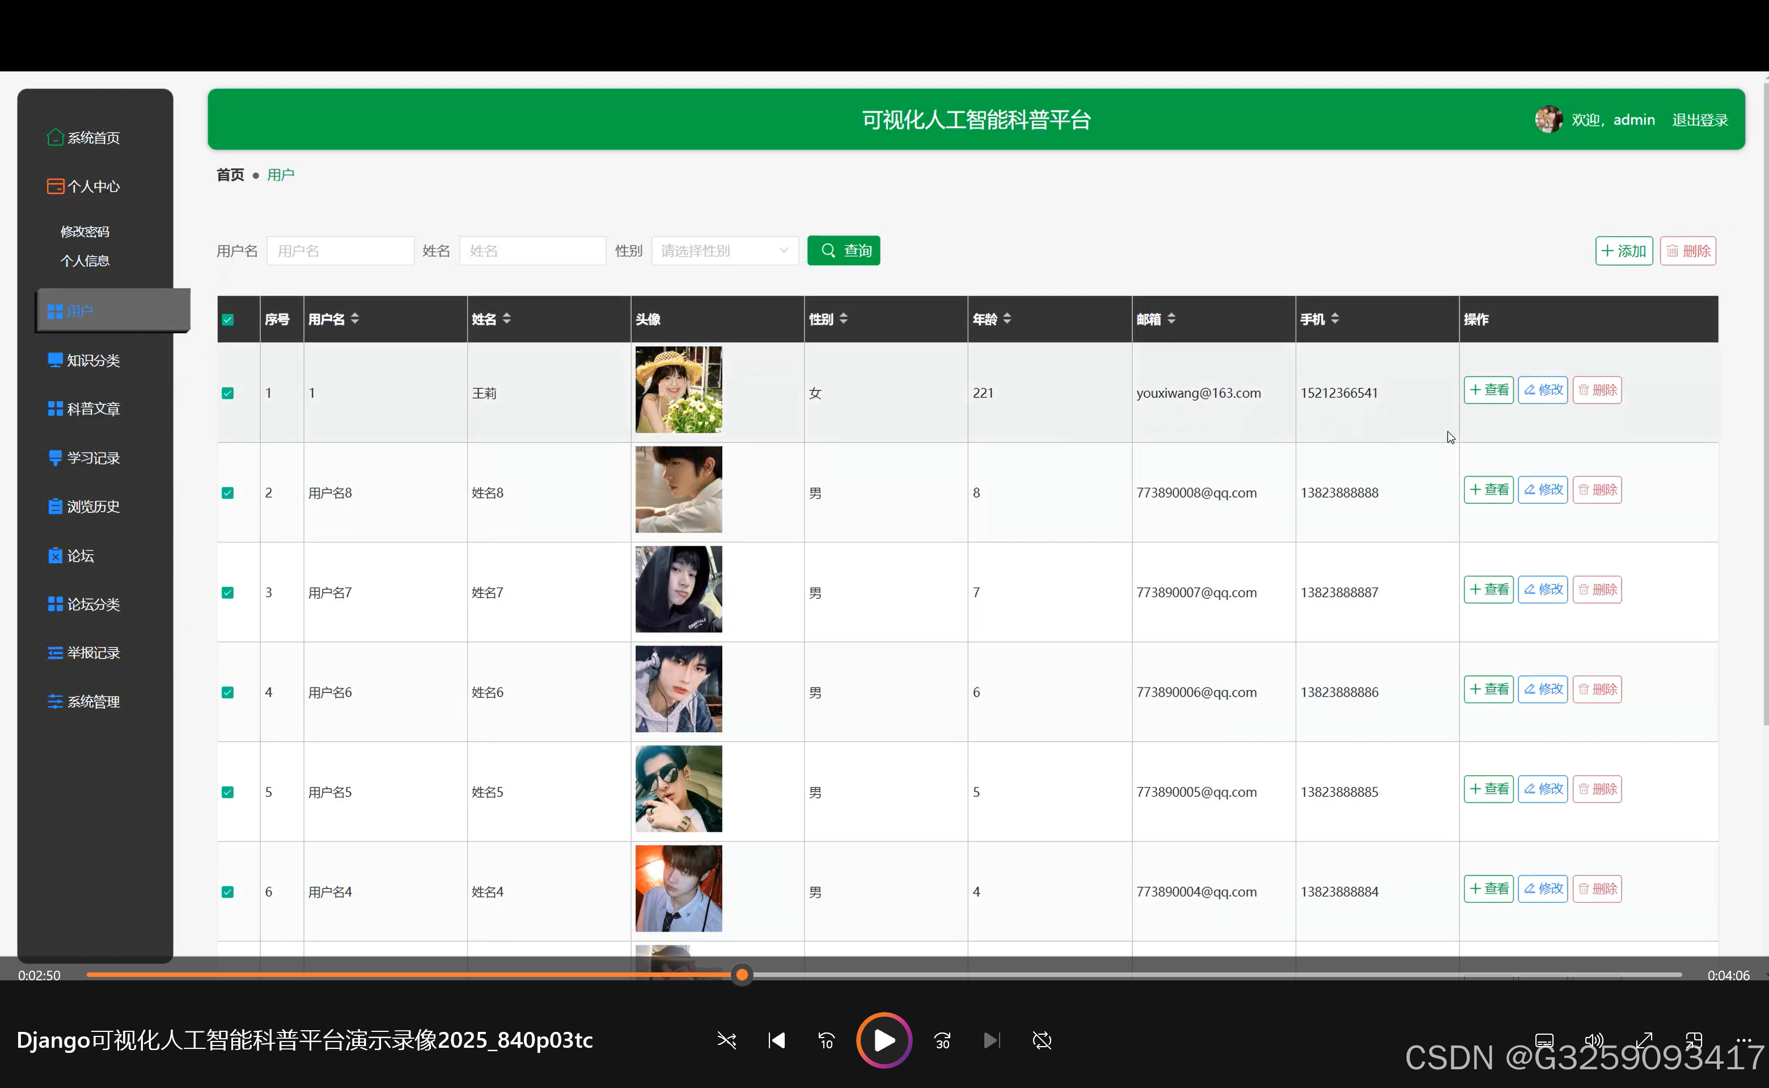Screen dimensions: 1769x1088
Task: Click the top 删除 batch delete button
Action: [1688, 251]
